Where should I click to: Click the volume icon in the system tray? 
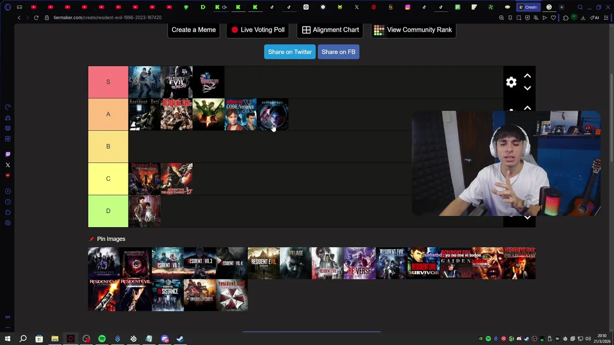pyautogui.click(x=589, y=339)
